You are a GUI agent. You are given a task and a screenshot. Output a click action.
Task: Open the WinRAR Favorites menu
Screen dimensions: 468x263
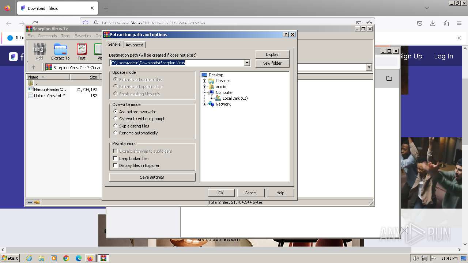click(83, 36)
